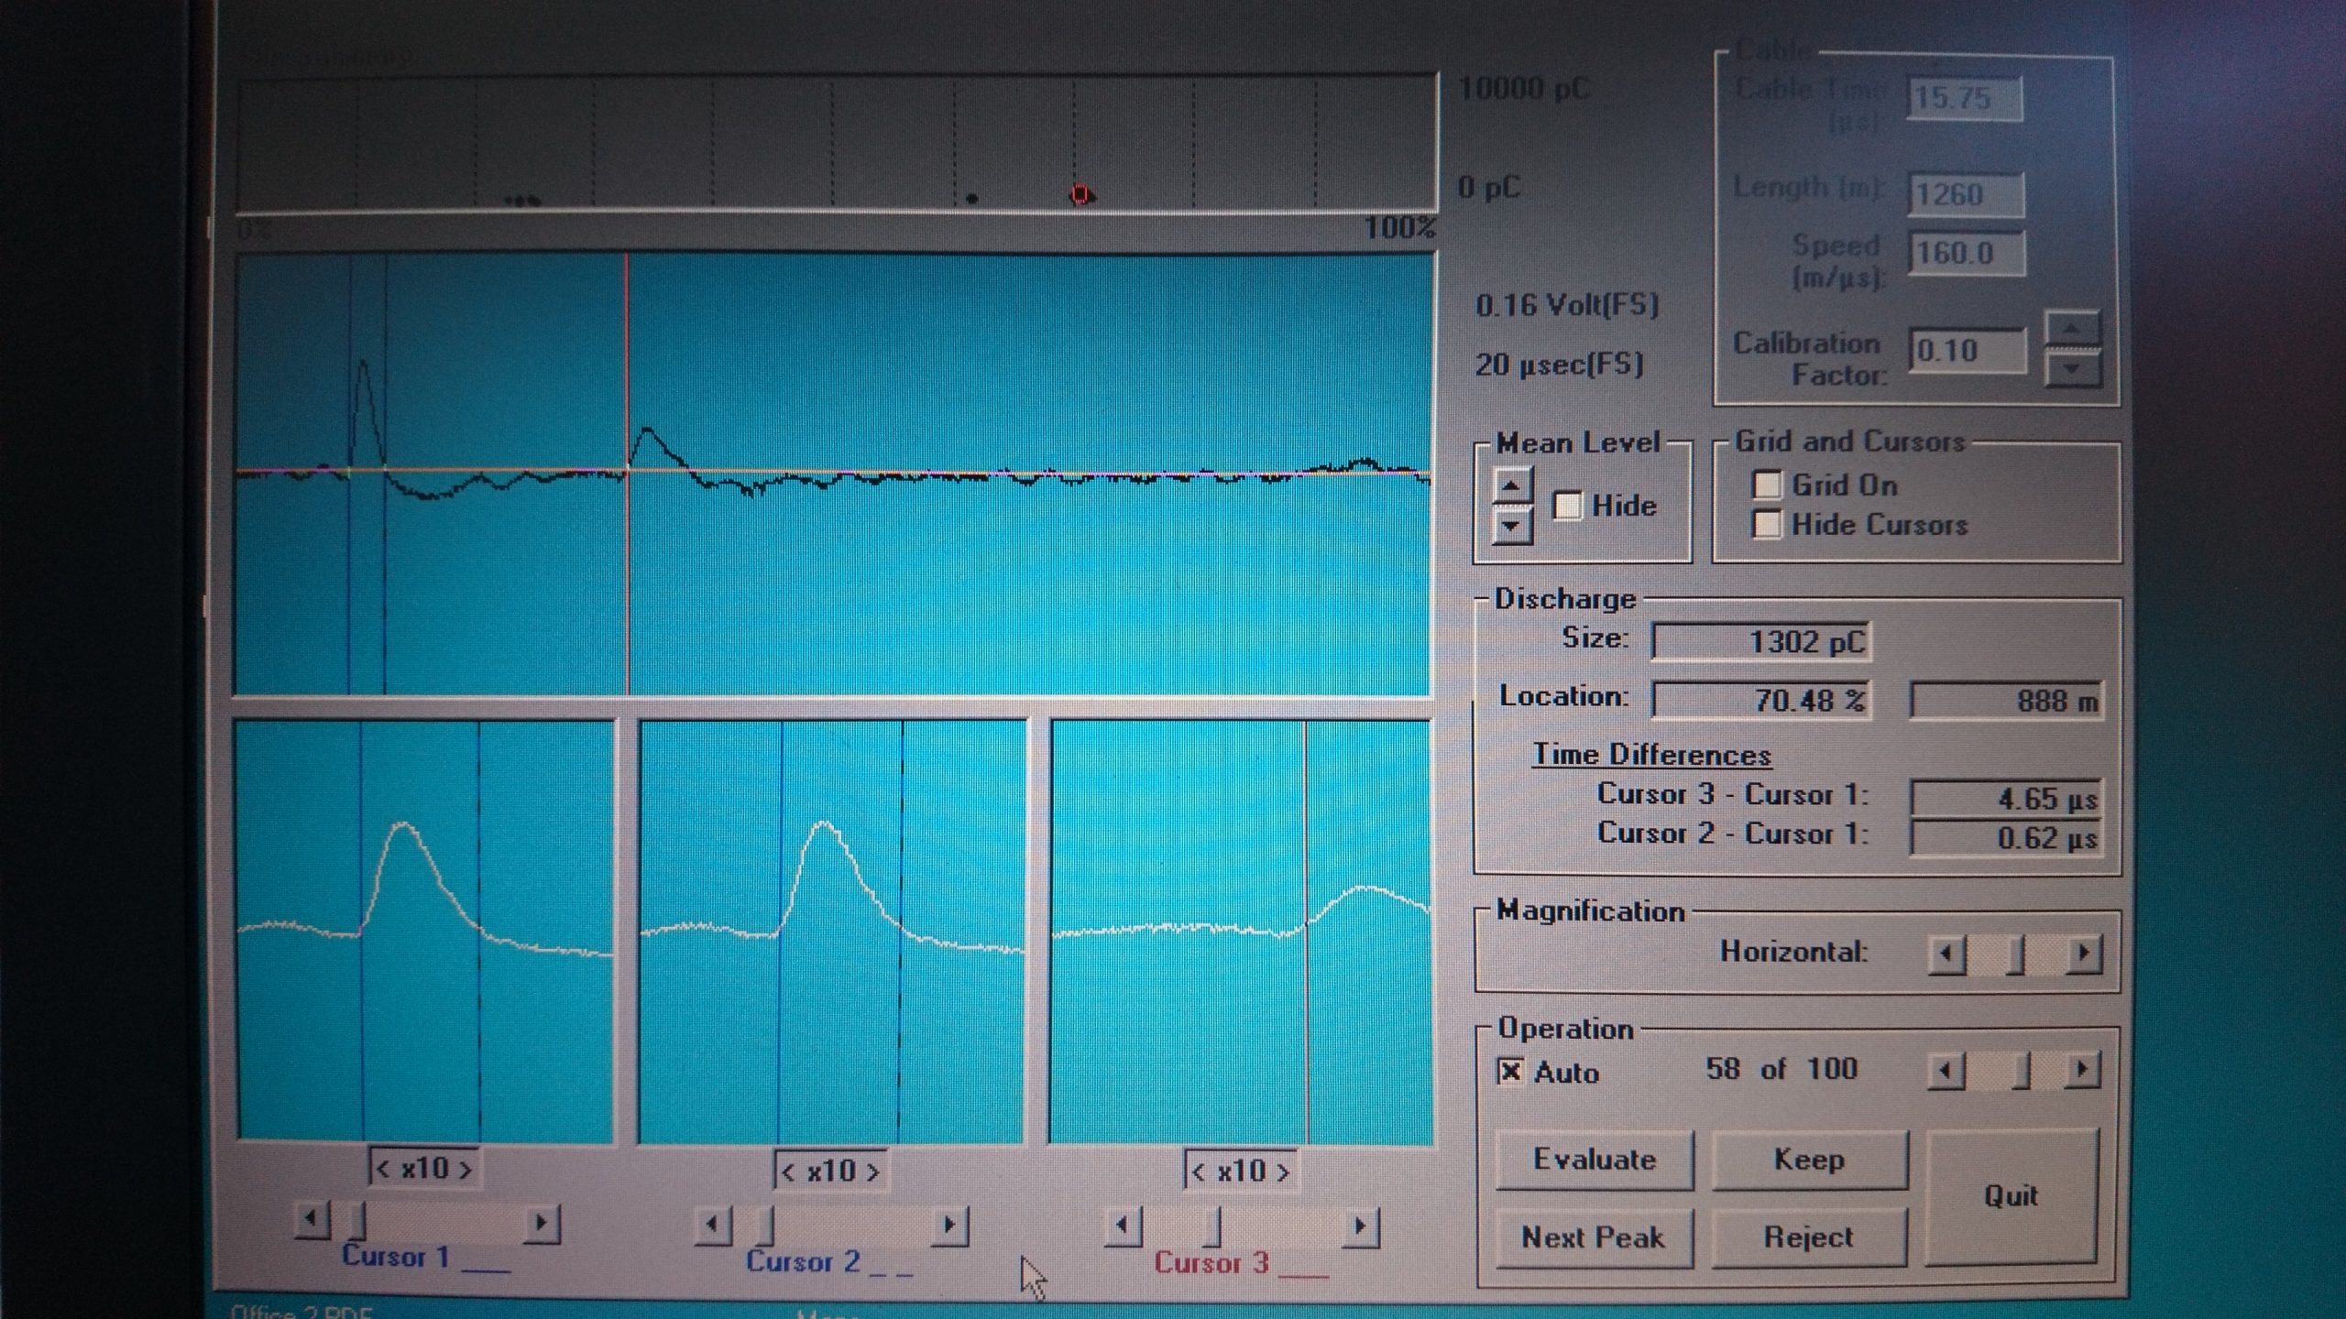Click the 58 of 100 record counter
The width and height of the screenshot is (2346, 1319).
coord(1781,1069)
